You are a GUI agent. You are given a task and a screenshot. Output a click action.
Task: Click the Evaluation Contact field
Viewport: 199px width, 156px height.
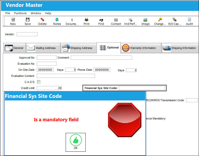pyautogui.click(x=66, y=76)
